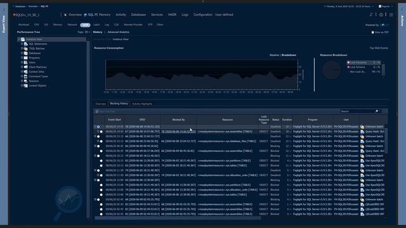This screenshot has width=406, height=228.
Task: Select radio for row with SPID 66 at 23:04:53.737
Action: [x=98, y=137]
